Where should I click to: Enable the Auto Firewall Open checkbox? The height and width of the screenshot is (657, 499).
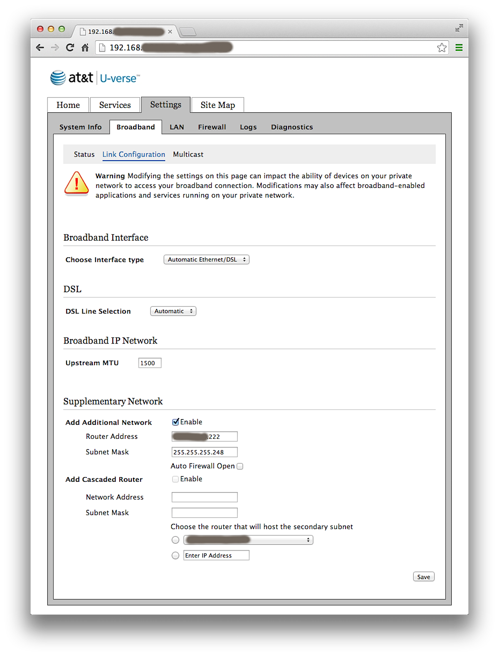(x=240, y=466)
